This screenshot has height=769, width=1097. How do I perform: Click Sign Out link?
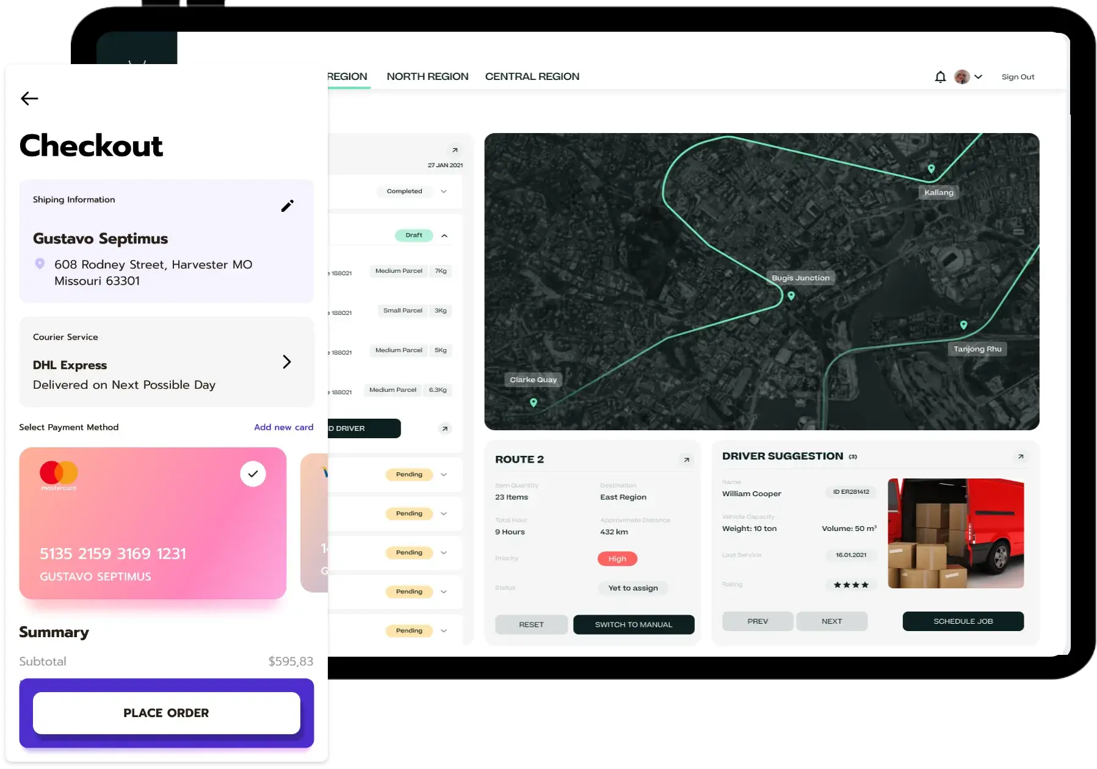click(1018, 77)
